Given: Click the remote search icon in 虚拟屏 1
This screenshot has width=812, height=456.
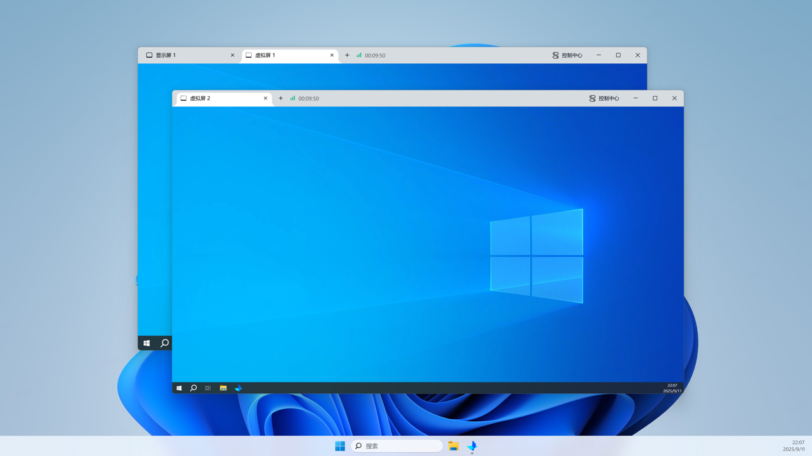Looking at the screenshot, I should point(164,343).
